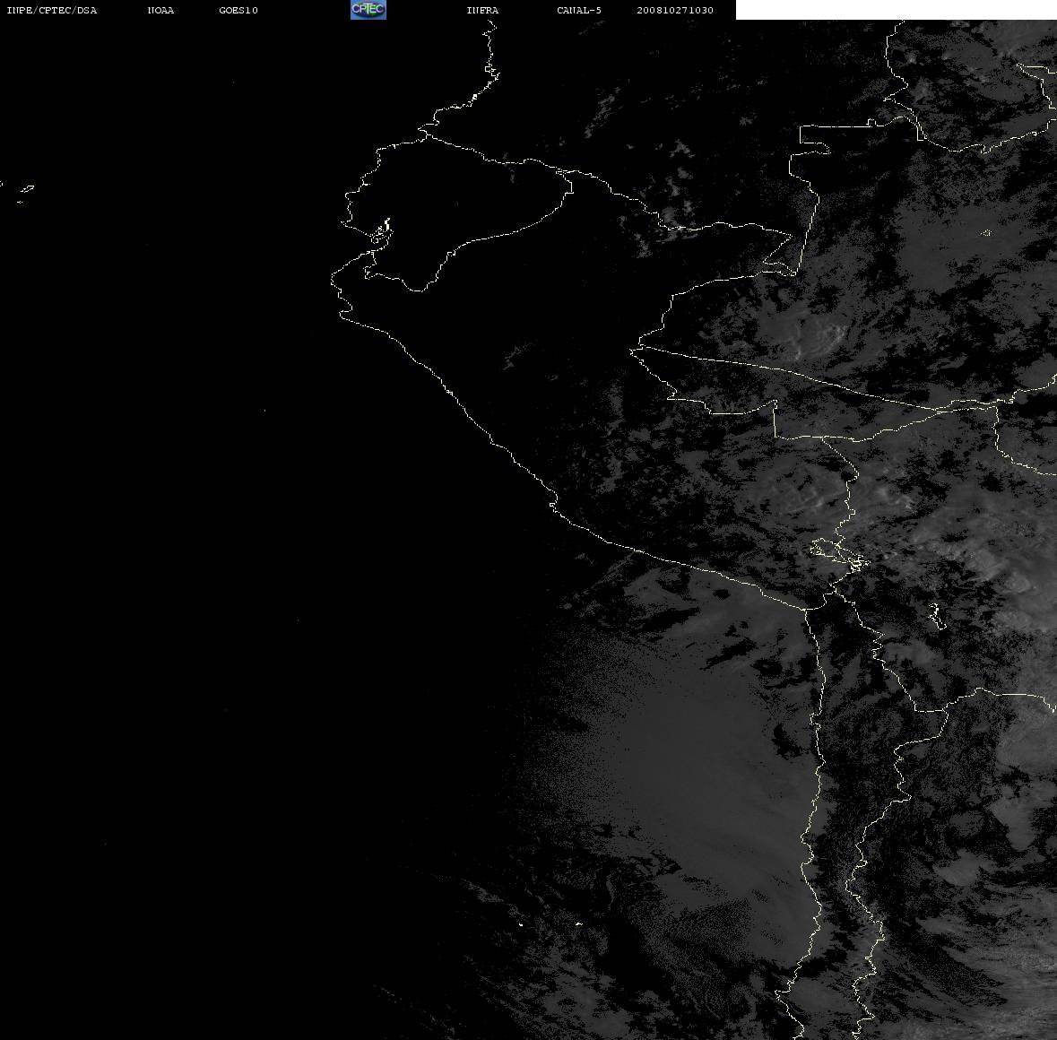Click the CPTEC logo in the header
The width and height of the screenshot is (1057, 1040).
coord(368,10)
